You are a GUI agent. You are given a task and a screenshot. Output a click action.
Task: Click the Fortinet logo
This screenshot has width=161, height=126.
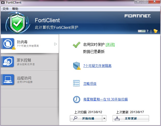pyautogui.click(x=138, y=16)
